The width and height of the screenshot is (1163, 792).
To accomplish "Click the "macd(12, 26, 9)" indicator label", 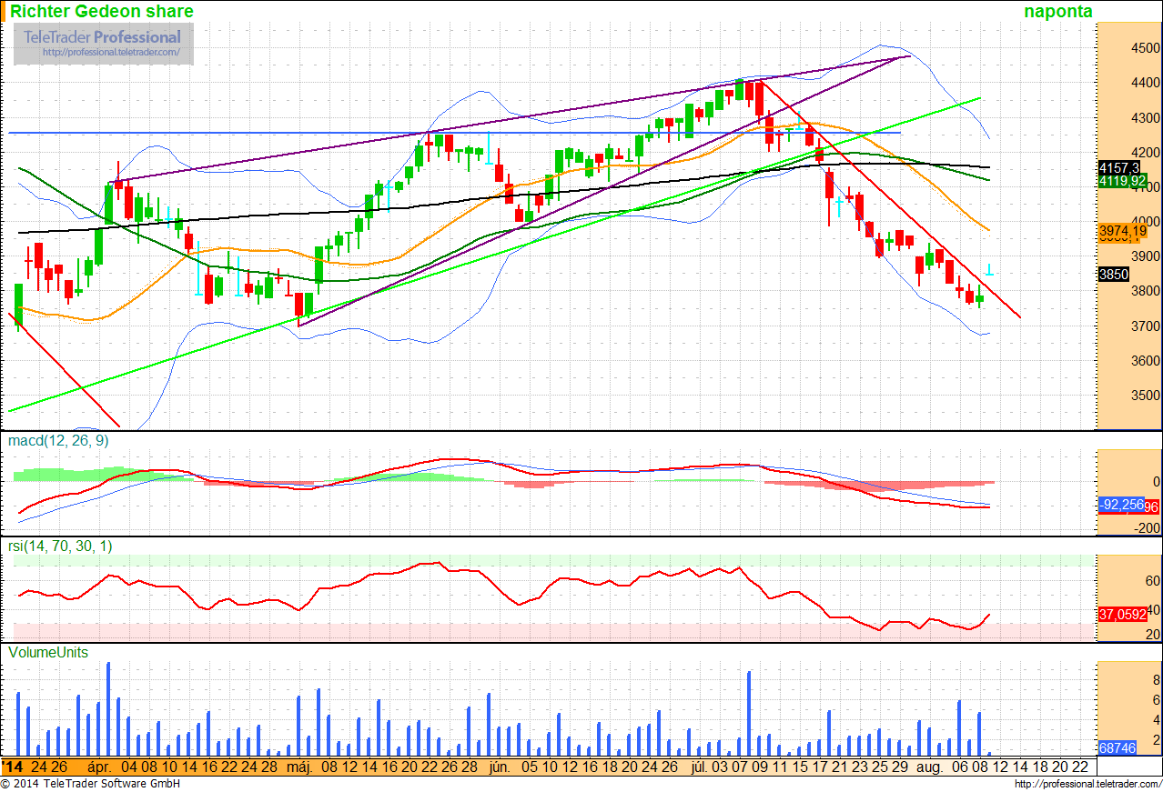I will pyautogui.click(x=59, y=441).
